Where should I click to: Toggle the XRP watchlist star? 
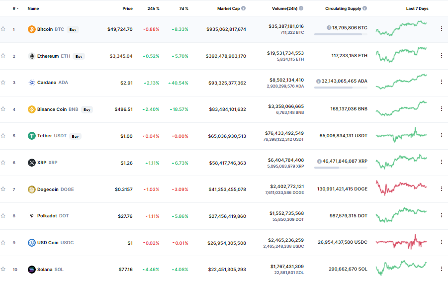(3, 162)
